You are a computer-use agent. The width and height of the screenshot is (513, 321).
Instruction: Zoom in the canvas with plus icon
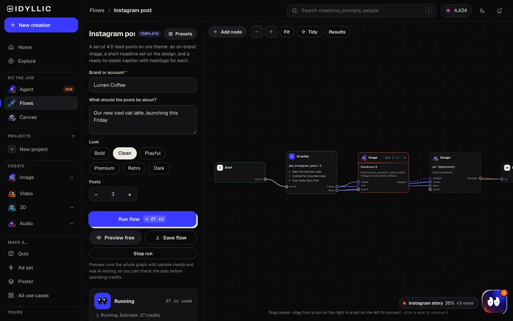pyautogui.click(x=271, y=32)
